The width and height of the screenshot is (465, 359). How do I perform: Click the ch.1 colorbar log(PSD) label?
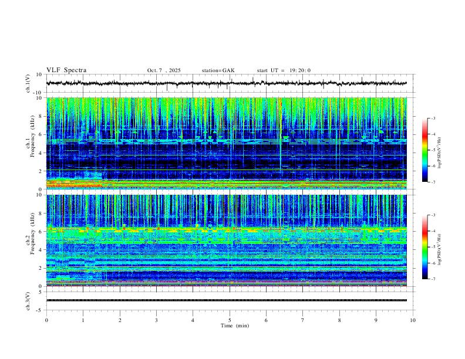click(x=440, y=153)
